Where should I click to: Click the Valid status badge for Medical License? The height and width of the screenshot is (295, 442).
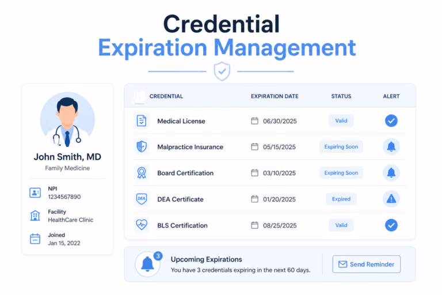click(x=341, y=121)
